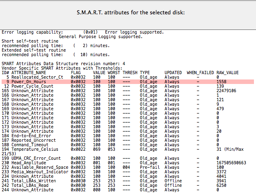
Task: Select the Available_Reservd_Space attribute name
Action: 40,167
